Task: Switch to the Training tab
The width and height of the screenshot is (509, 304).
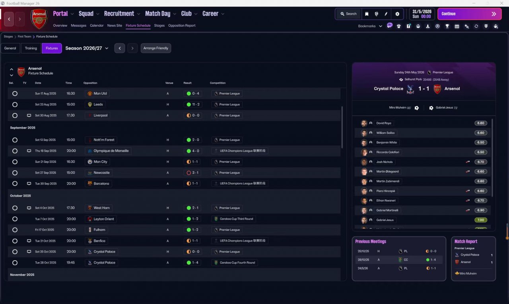Action: (x=31, y=48)
